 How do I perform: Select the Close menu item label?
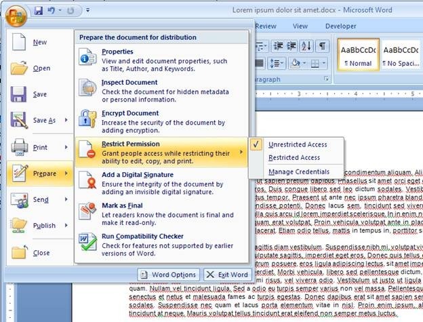[x=41, y=253]
